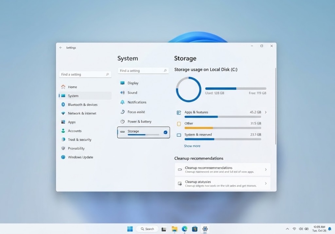Click search magnifier in sidebar Find a setting
Screen dimensions: 335x234
click(x=108, y=74)
